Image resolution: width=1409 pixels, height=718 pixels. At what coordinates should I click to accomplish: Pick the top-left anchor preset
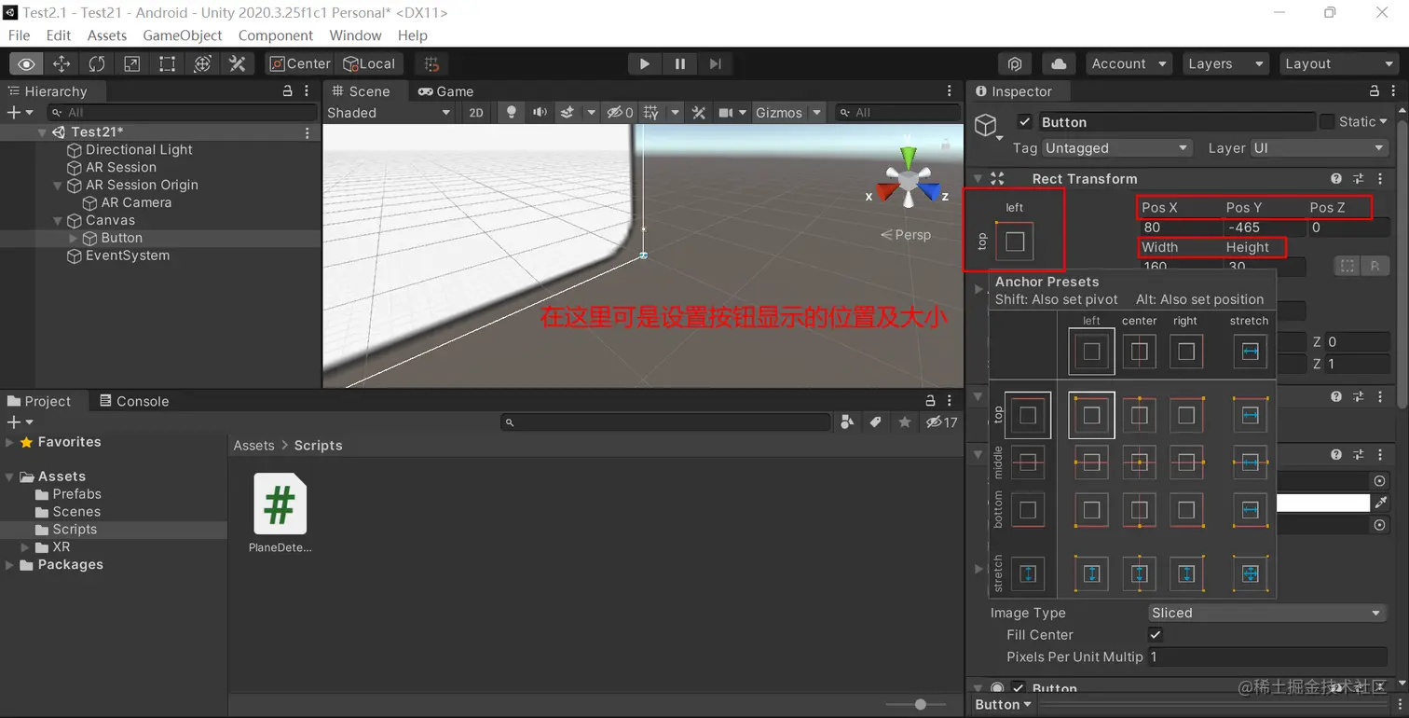[1092, 415]
